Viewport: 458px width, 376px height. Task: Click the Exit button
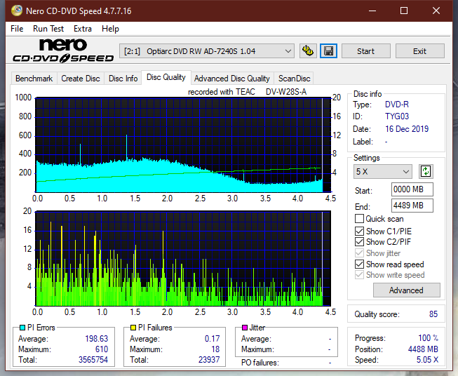pyautogui.click(x=419, y=51)
